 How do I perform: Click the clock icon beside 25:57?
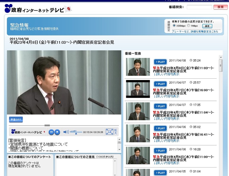click(x=191, y=82)
